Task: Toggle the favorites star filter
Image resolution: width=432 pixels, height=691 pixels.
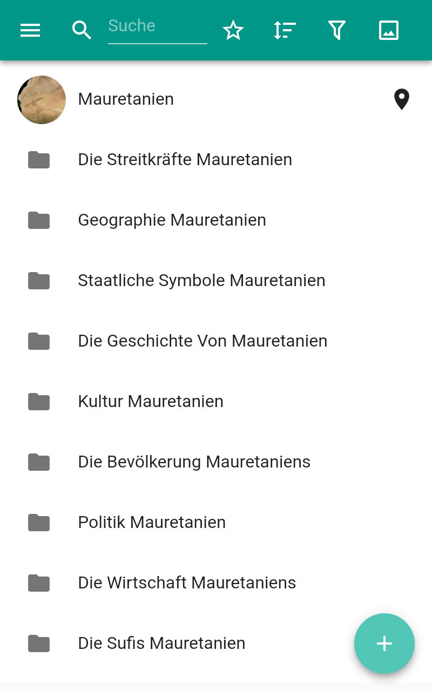Action: click(x=233, y=30)
